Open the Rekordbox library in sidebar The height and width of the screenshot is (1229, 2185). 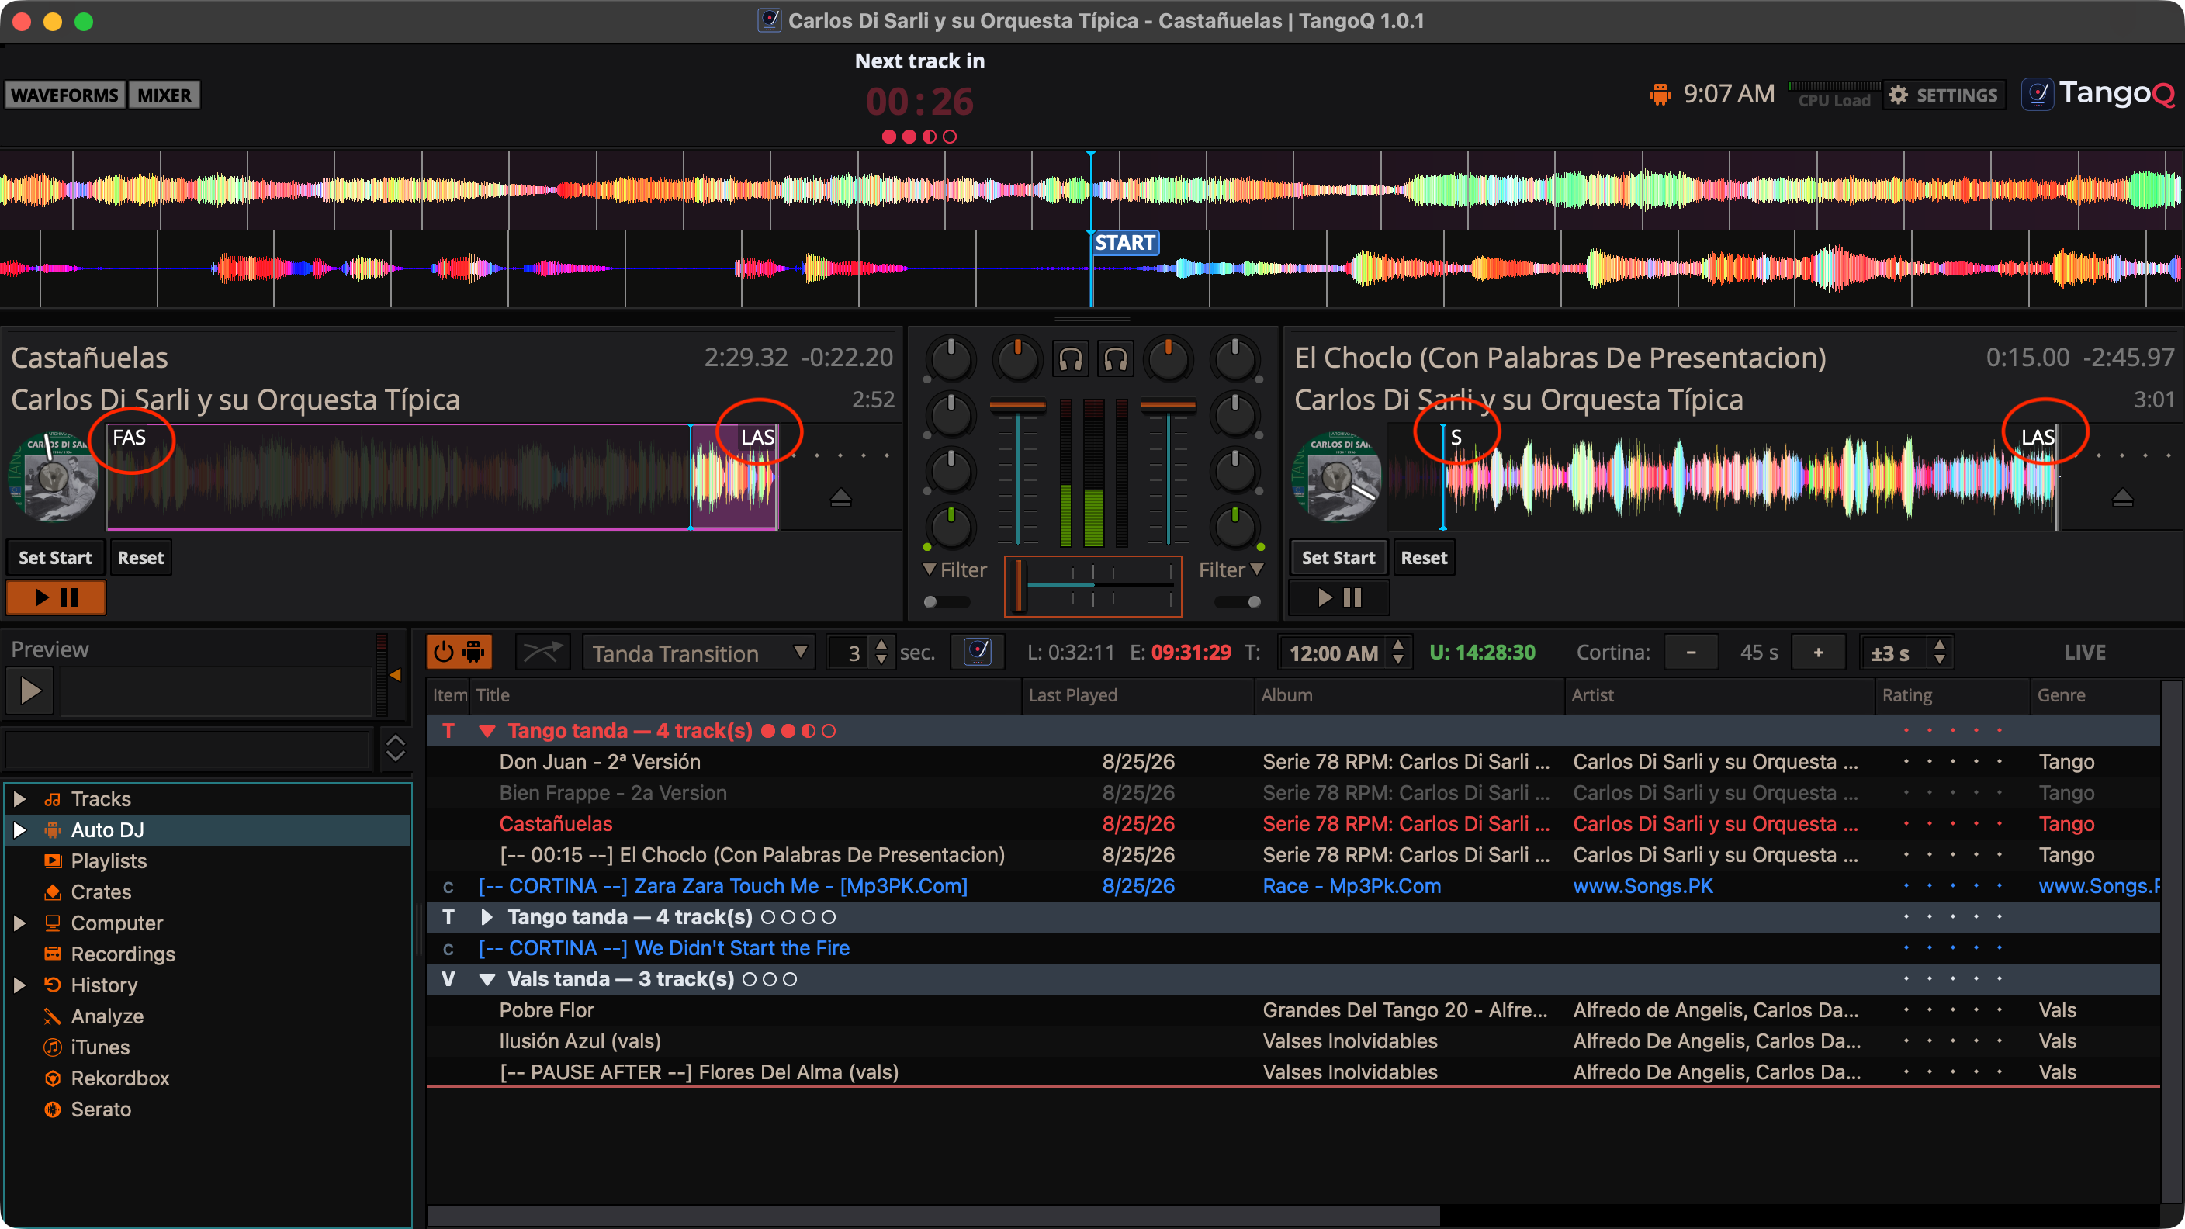[119, 1078]
